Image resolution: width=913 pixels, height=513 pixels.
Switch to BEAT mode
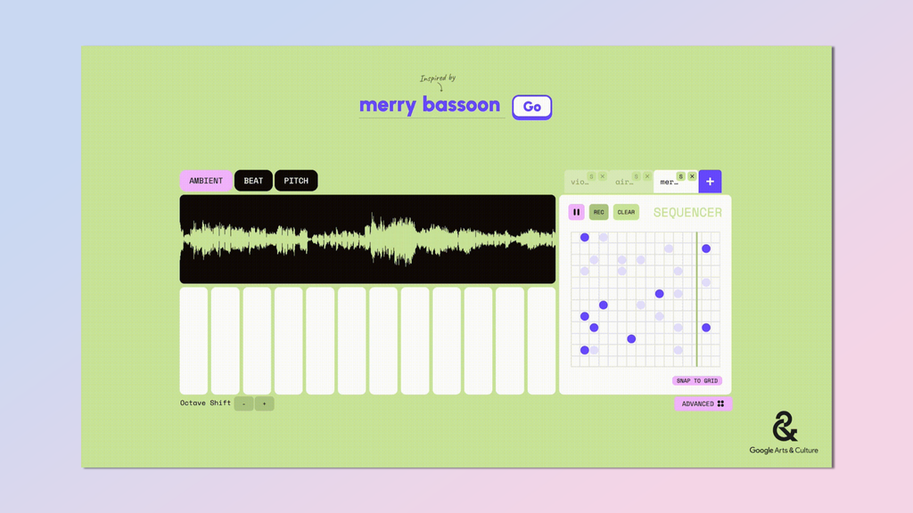pos(252,180)
